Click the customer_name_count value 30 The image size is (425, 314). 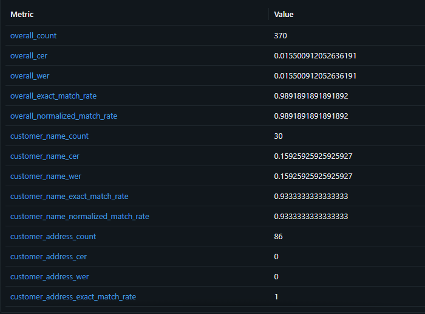[x=278, y=136]
